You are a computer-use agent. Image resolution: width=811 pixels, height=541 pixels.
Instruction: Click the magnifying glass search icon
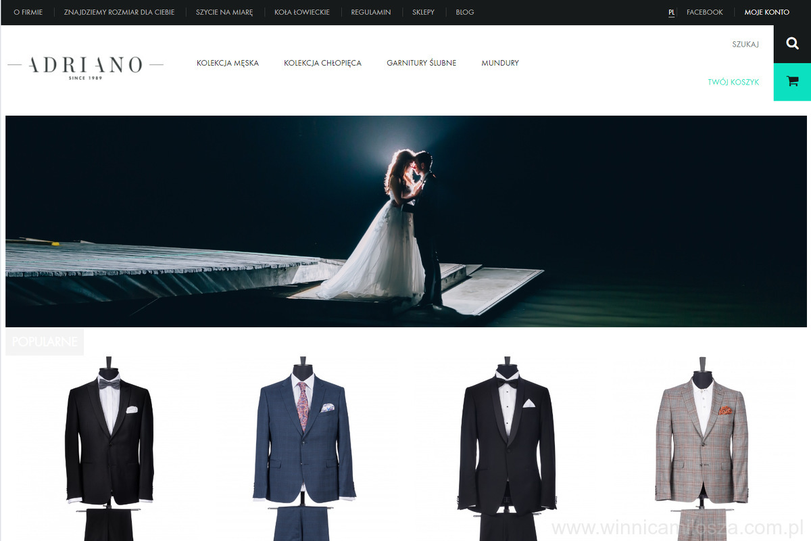pos(792,44)
